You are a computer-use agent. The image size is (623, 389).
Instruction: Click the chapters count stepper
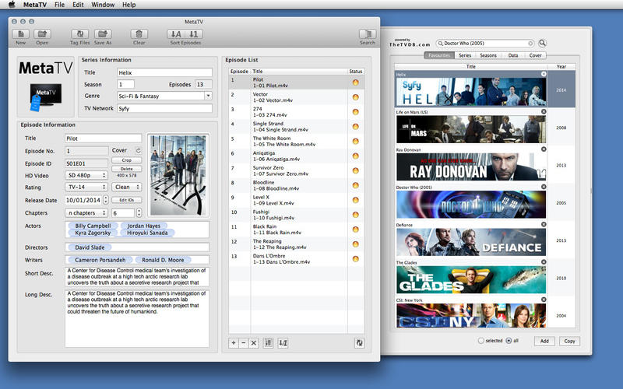tap(139, 212)
